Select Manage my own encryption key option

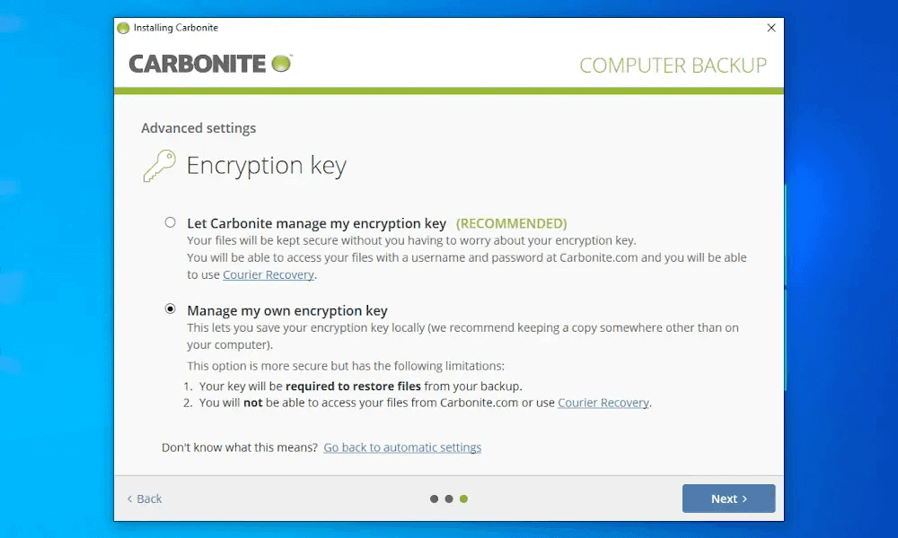pos(171,309)
